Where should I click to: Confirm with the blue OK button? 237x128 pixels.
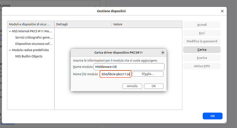[213, 116]
